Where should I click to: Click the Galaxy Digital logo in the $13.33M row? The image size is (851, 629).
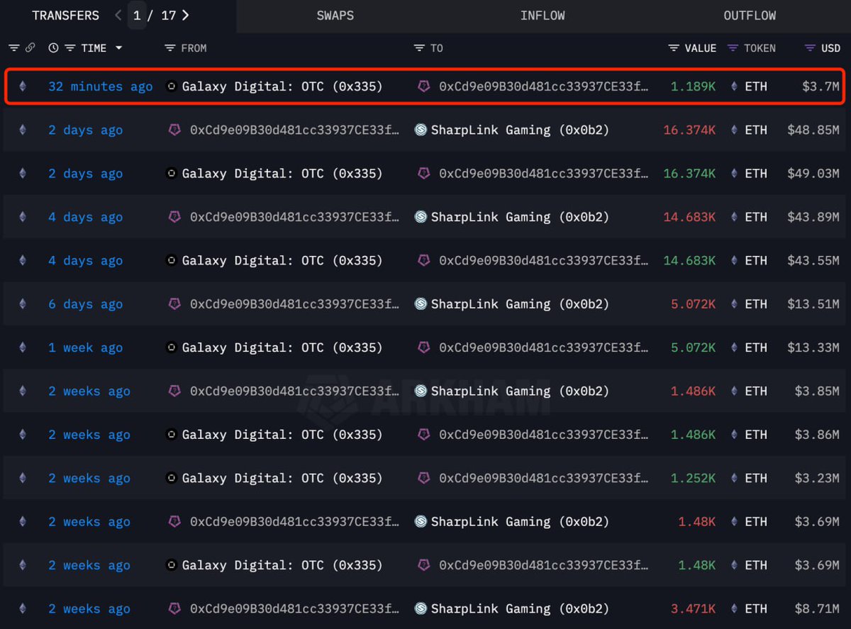(x=171, y=347)
